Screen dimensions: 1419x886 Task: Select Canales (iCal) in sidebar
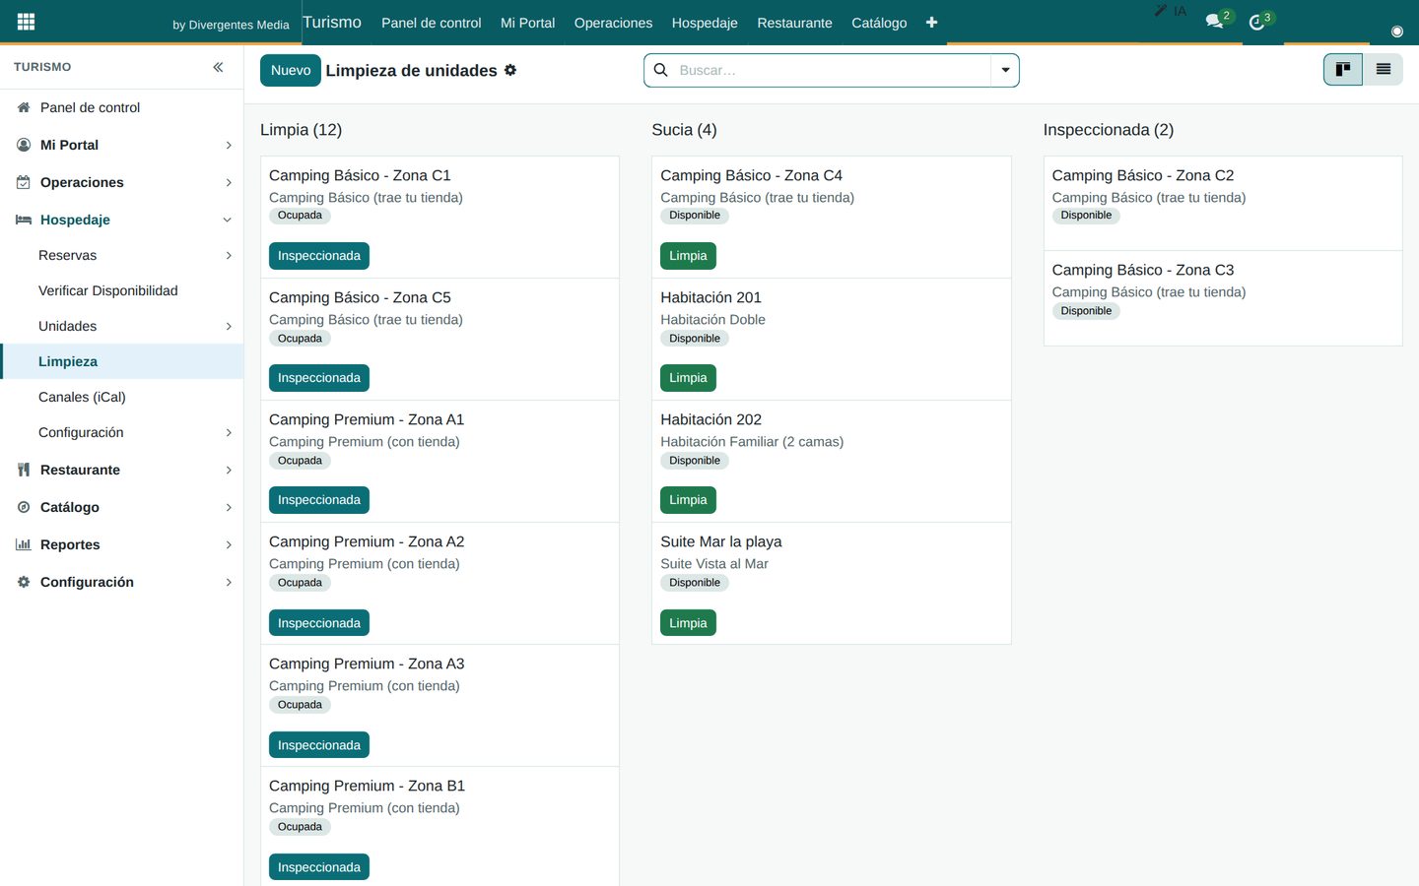(82, 397)
